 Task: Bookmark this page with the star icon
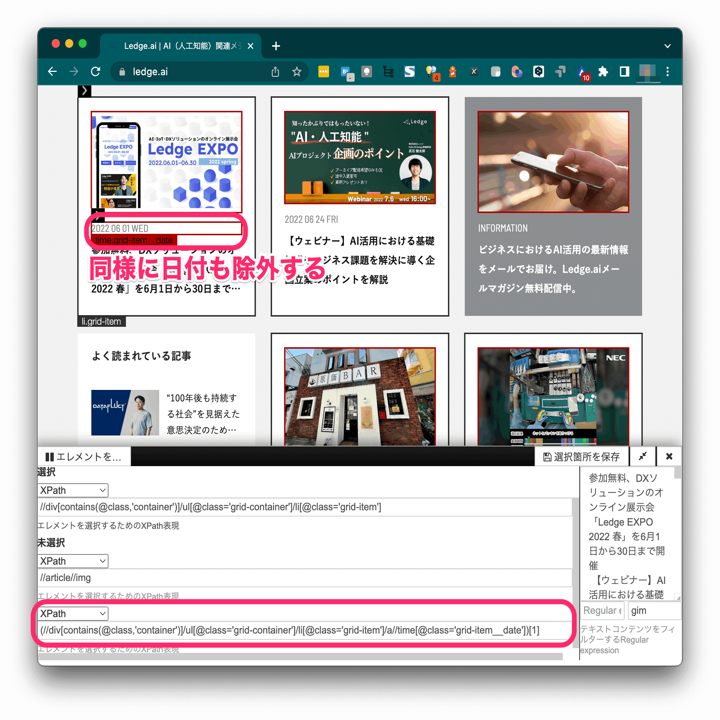pyautogui.click(x=297, y=71)
